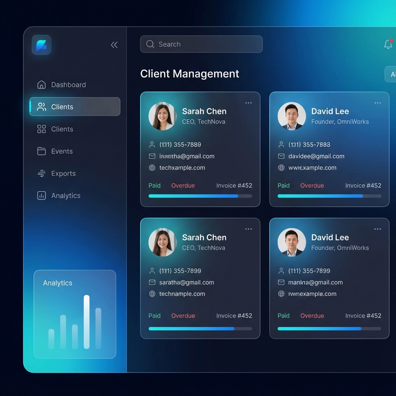Click the email address saratha@gmail.com
The image size is (396, 396).
[x=186, y=282]
